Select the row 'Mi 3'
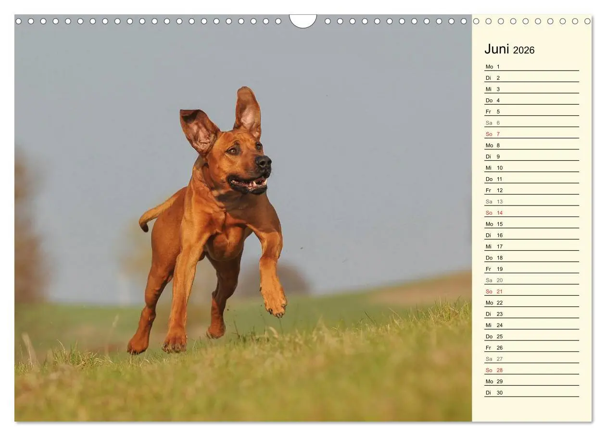The width and height of the screenshot is (606, 436). point(531,89)
